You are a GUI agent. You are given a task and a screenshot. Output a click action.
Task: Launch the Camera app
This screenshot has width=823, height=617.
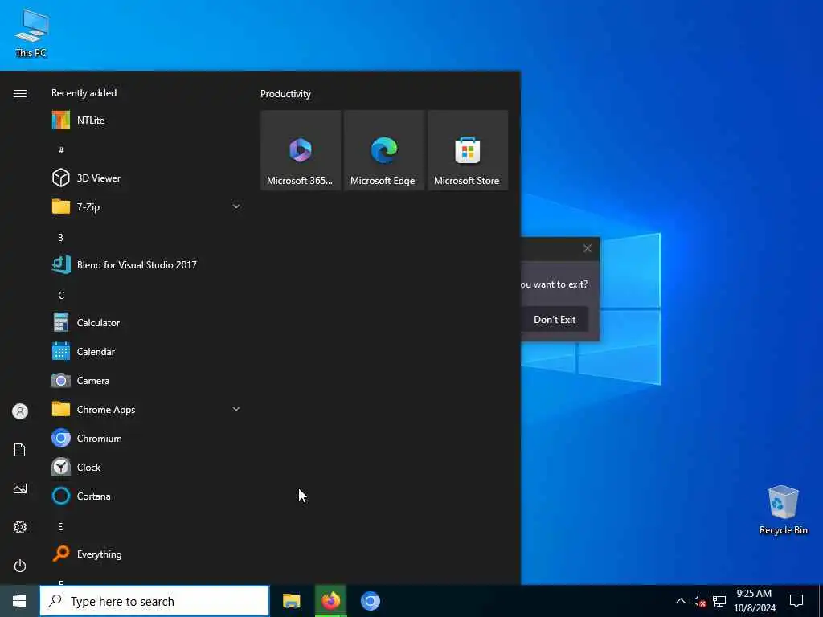point(146,380)
